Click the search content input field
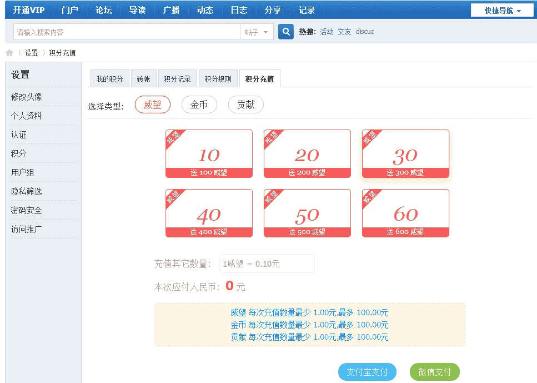This screenshot has height=383, width=537. click(x=127, y=32)
